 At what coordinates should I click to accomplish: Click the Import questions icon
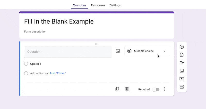182,55
